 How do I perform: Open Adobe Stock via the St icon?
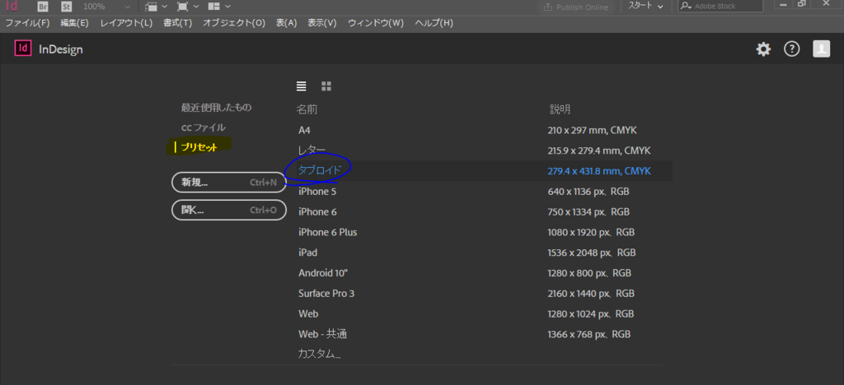pos(66,7)
